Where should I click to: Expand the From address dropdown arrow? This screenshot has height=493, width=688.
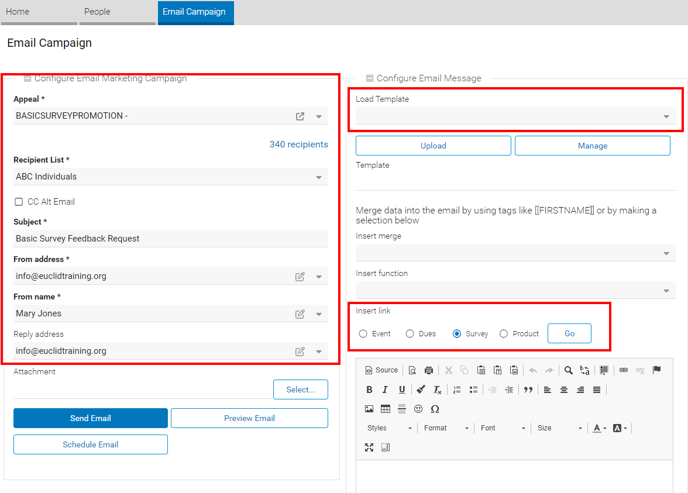(x=319, y=277)
